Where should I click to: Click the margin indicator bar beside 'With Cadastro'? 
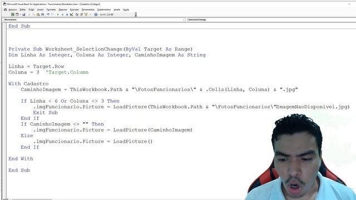pyautogui.click(x=4, y=84)
